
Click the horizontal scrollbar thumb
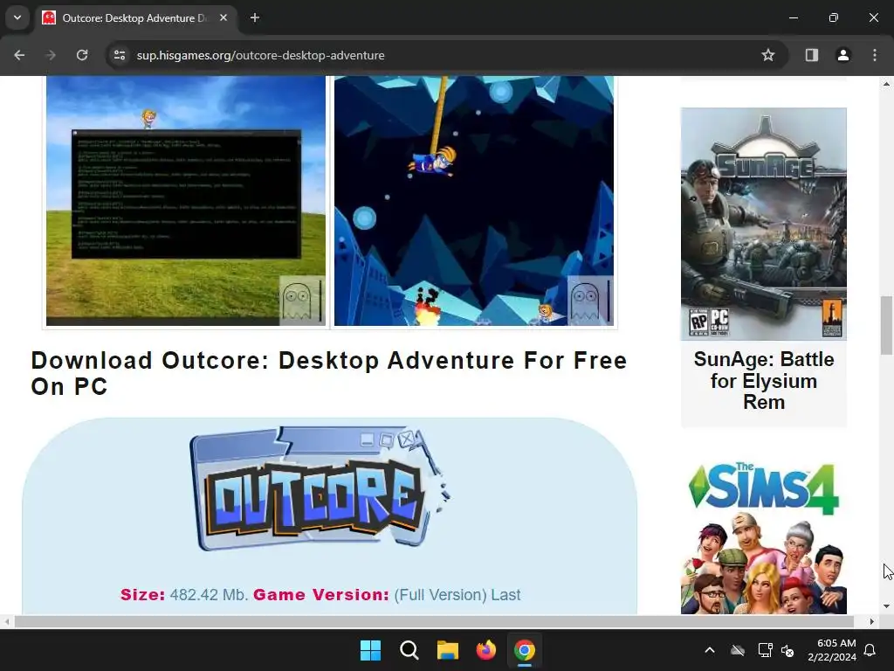(434, 621)
